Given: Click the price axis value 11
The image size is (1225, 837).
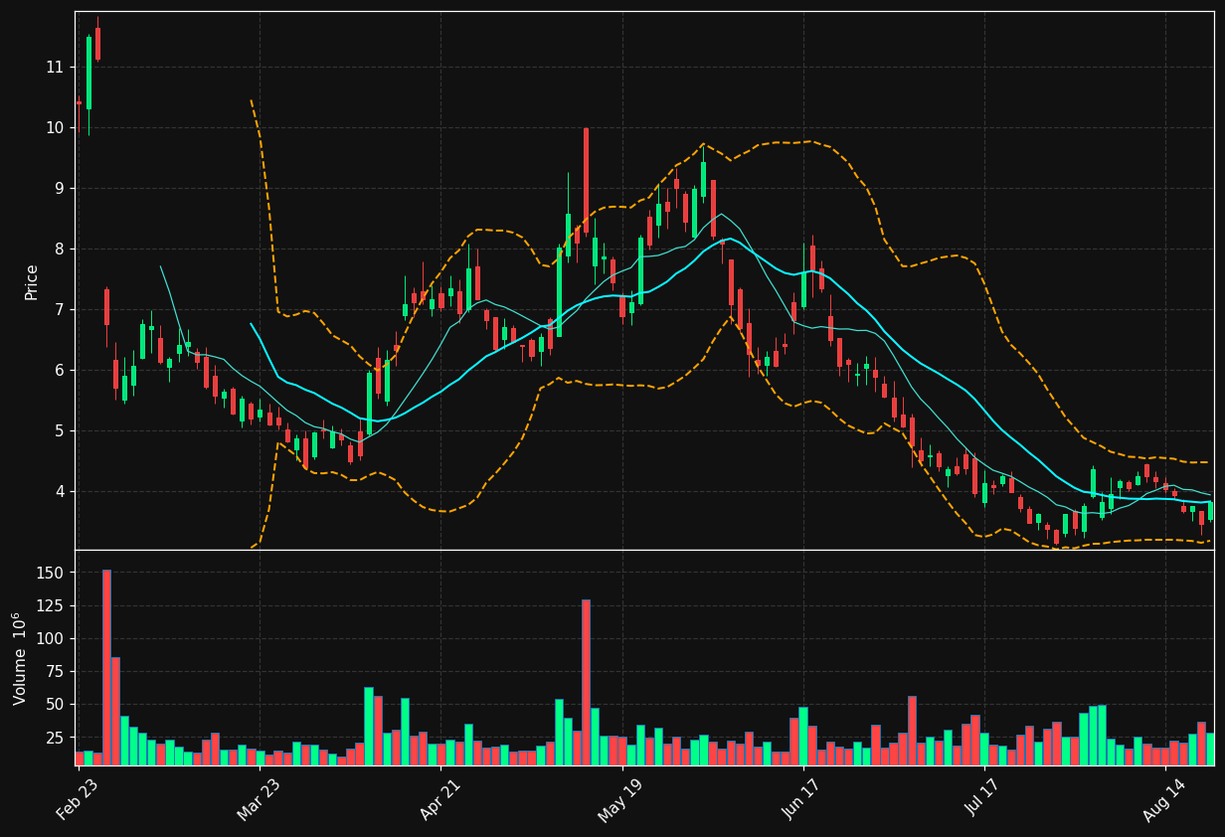Looking at the screenshot, I should 55,68.
